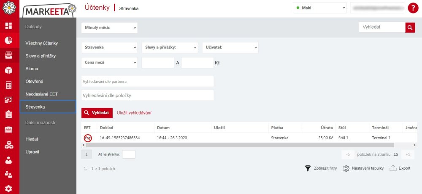Open 'Neodeslané EET' menu item
This screenshot has width=422, height=194.
41,94
